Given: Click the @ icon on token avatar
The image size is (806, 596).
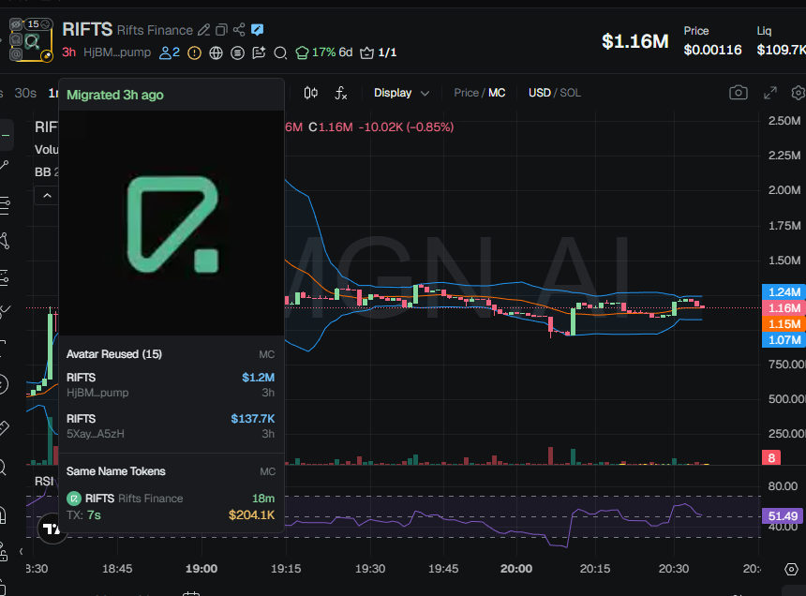Looking at the screenshot, I should click(x=16, y=53).
